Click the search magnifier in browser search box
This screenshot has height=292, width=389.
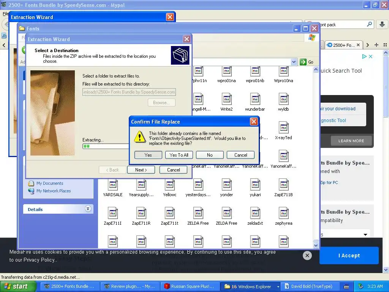pos(369,24)
